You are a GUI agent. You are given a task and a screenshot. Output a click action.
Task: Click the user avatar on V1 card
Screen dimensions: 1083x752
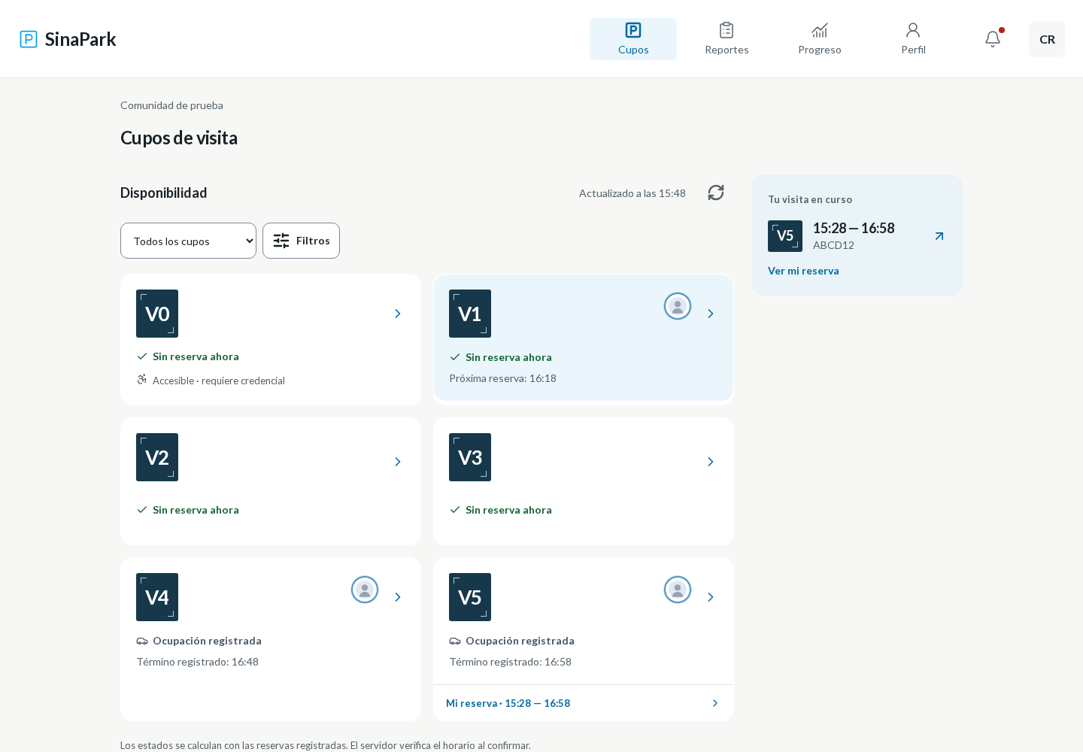tap(678, 306)
